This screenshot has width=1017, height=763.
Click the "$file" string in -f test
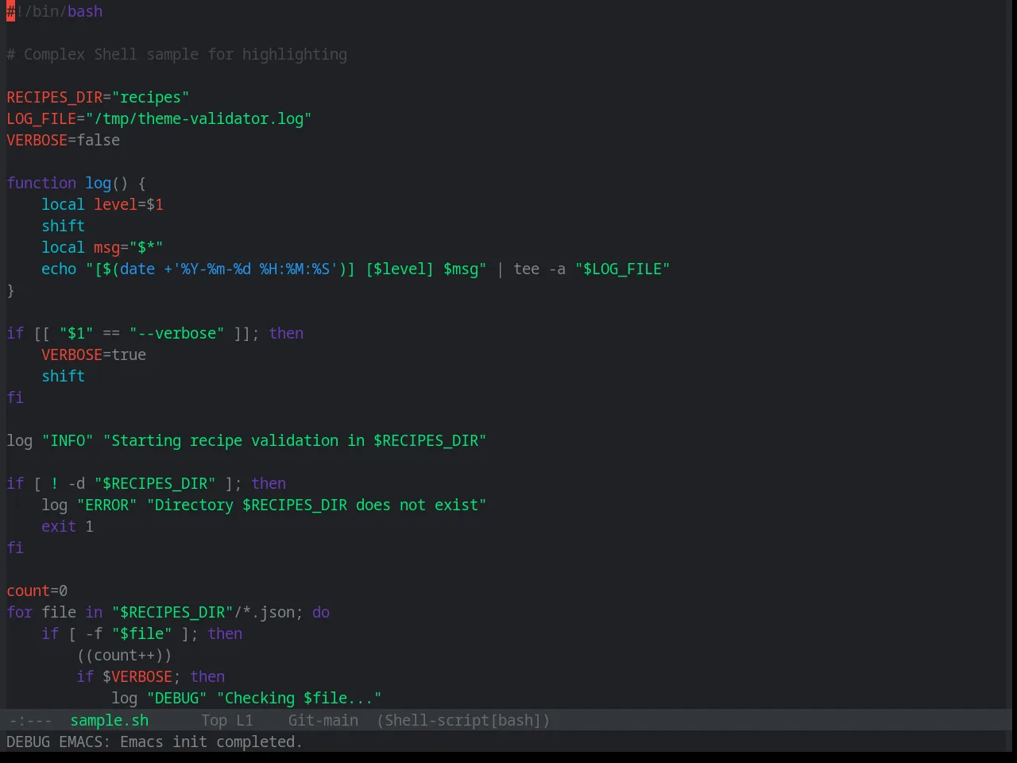point(142,633)
